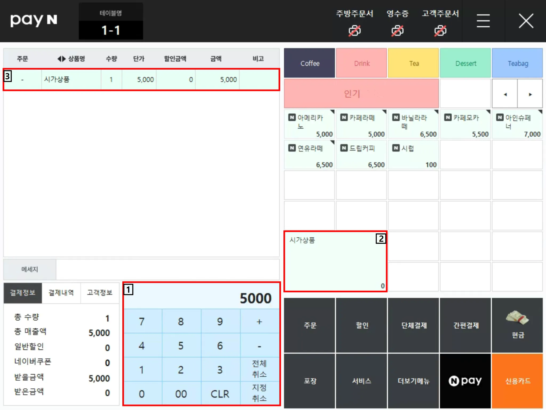Expand options corner of 카페라떼 item
The width and height of the screenshot is (546, 410).
[384, 112]
